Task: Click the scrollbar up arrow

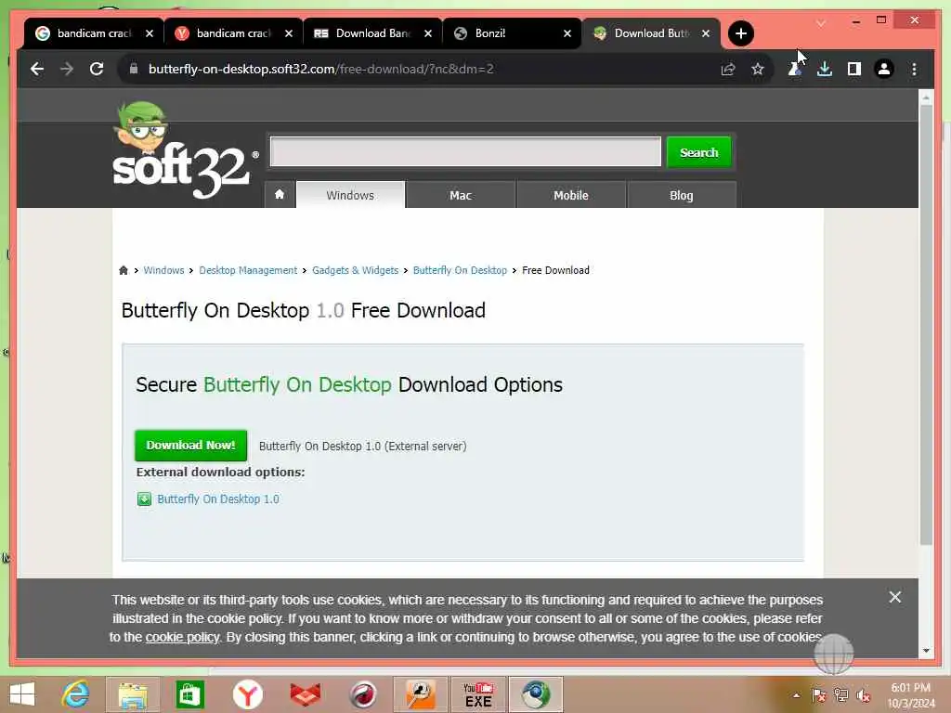Action: tap(926, 97)
